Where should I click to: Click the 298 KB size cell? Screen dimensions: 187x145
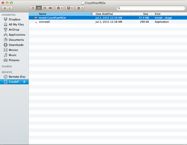point(144,22)
